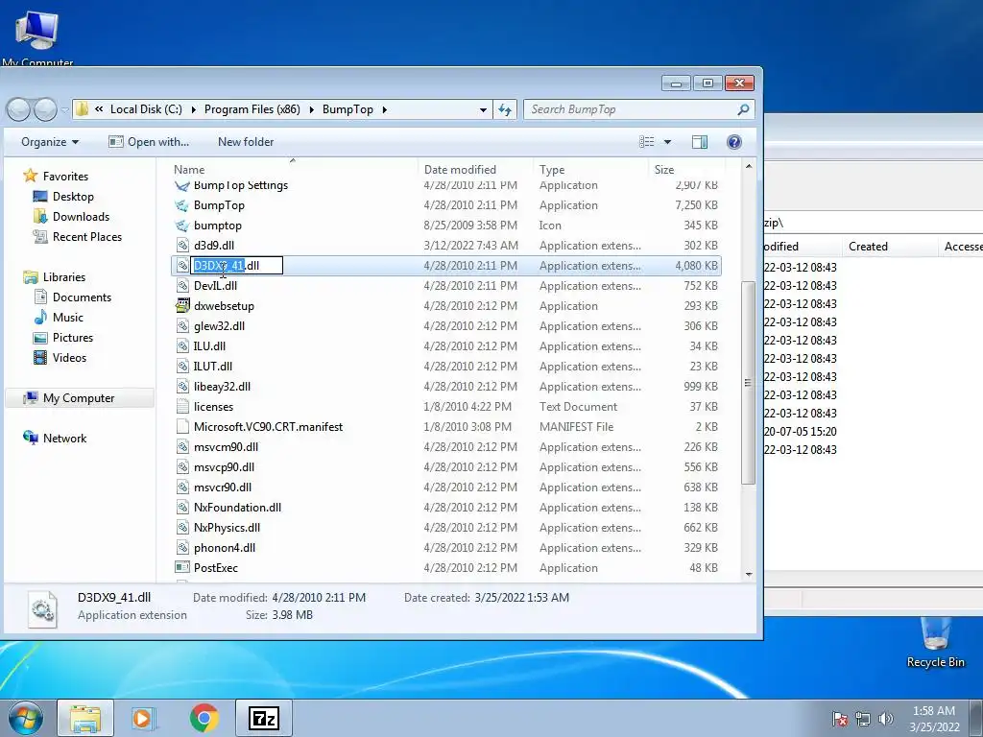Screen dimensions: 983x737
Task: Open the Music library
Action: tap(68, 317)
